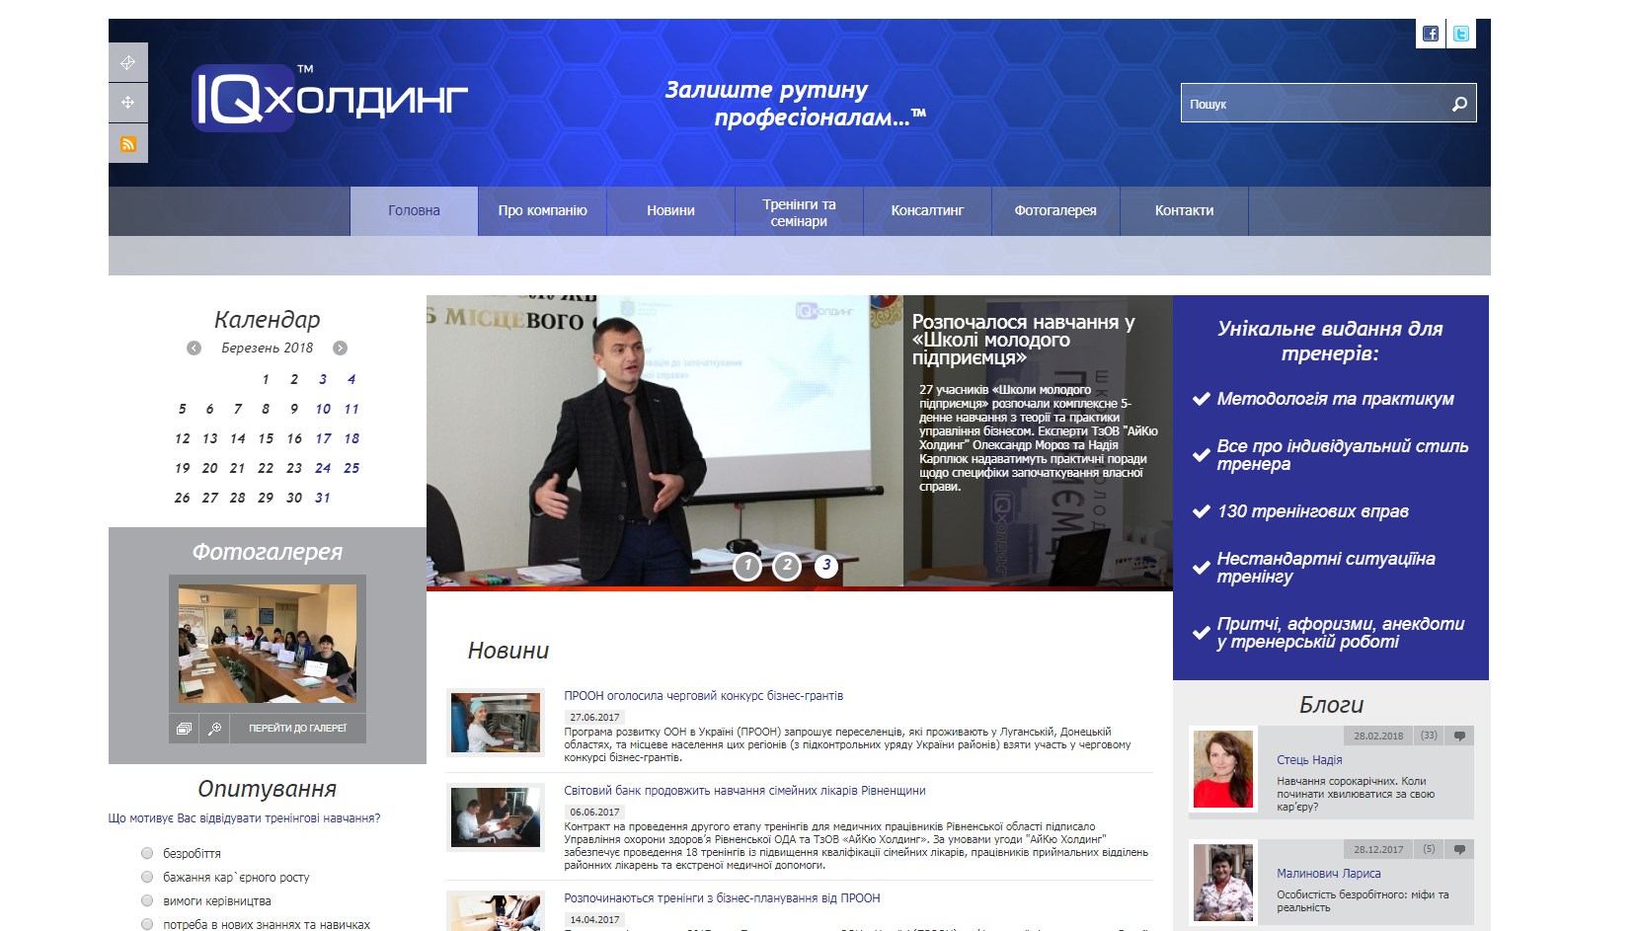Viewport: 1638px width, 931px height.
Task: Click the Новини section heading
Action: click(x=507, y=651)
